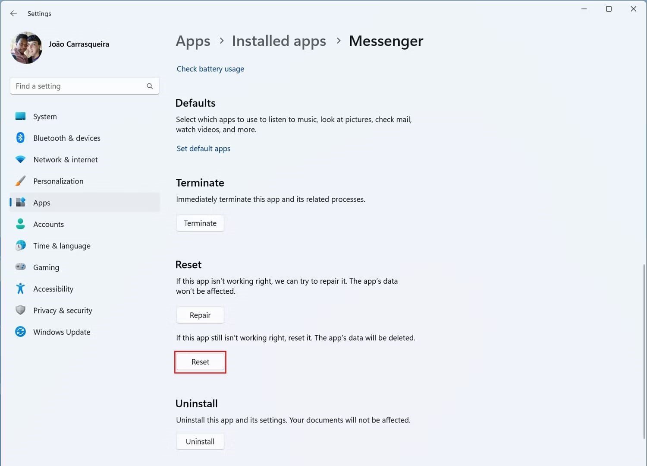The width and height of the screenshot is (647, 466).
Task: Select Personalization in the sidebar
Action: click(85, 181)
